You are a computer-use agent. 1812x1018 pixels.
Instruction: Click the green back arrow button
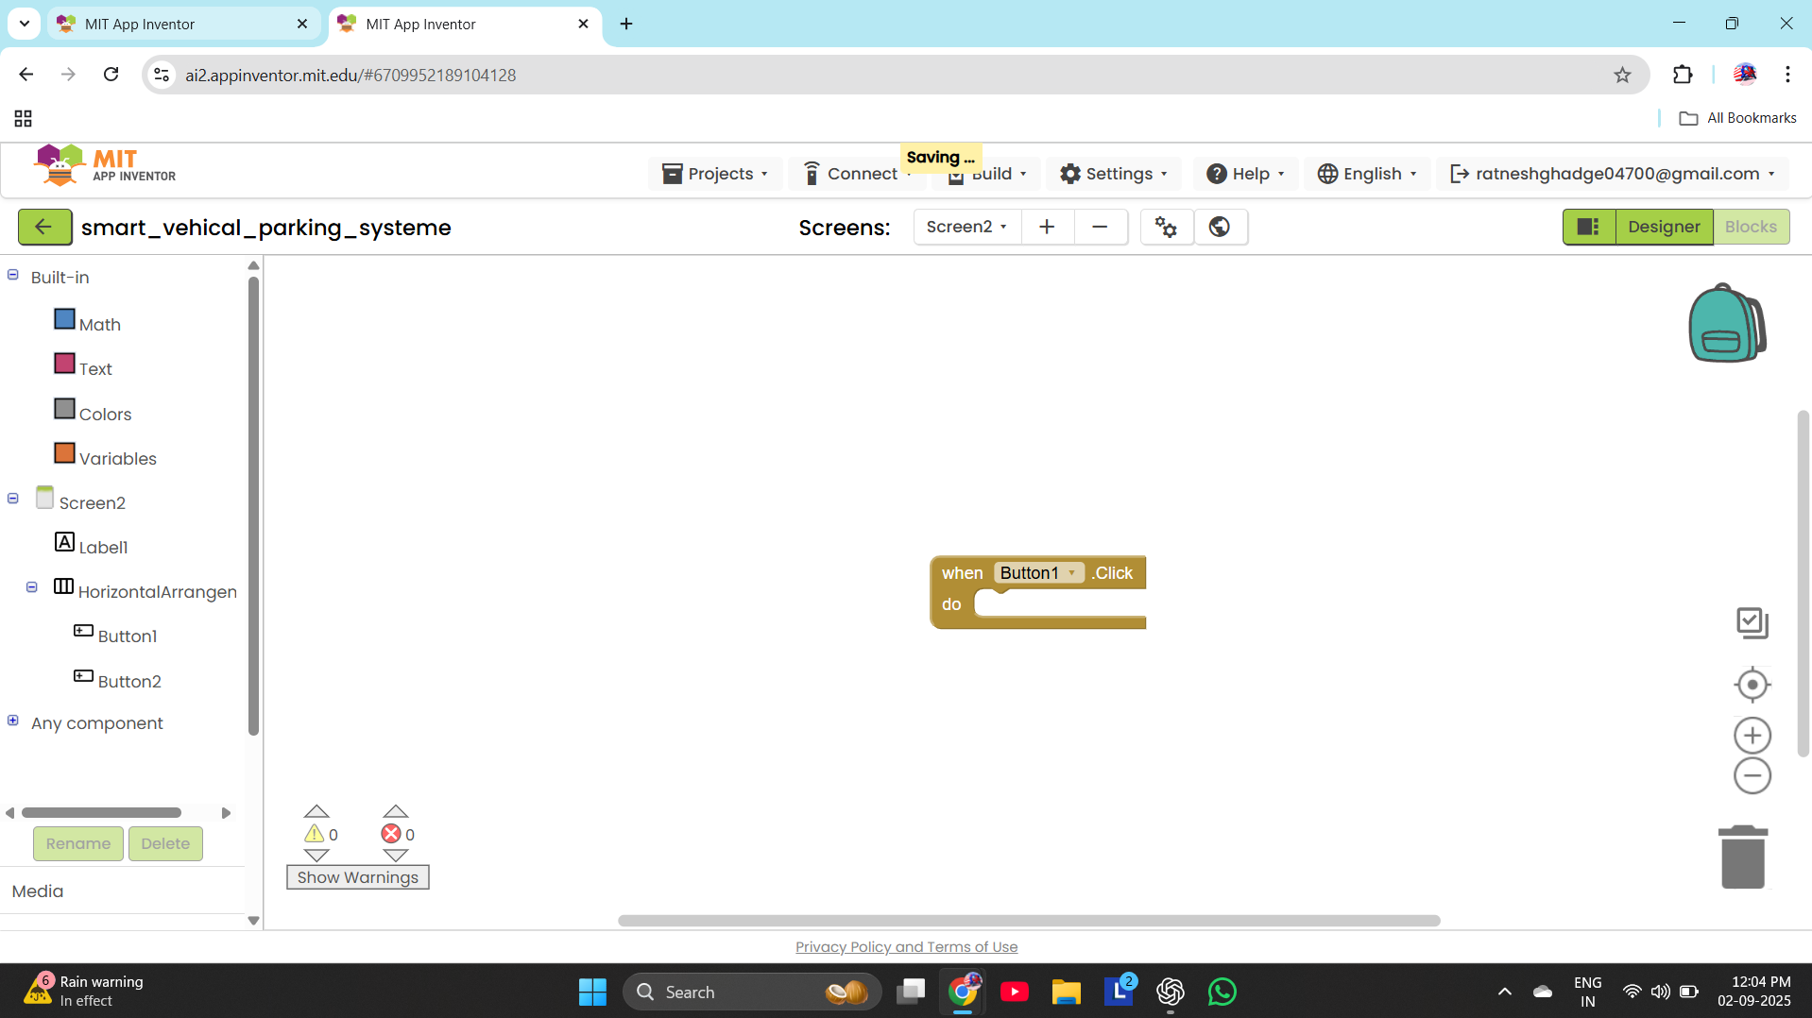tap(44, 228)
